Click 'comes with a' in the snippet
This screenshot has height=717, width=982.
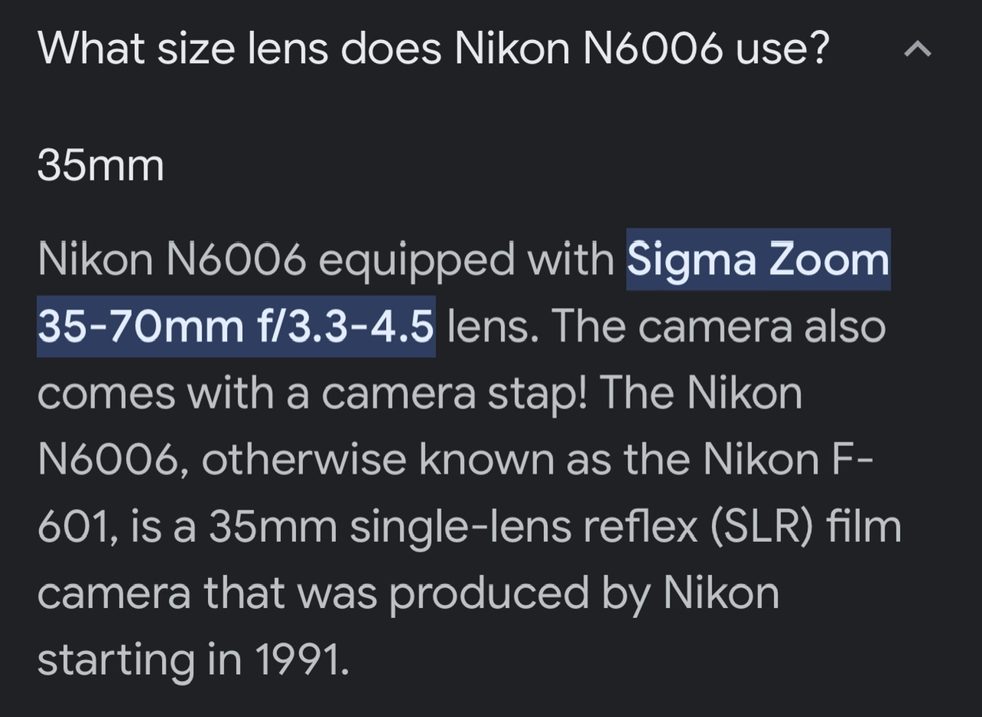point(173,395)
